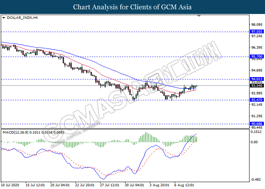Click the 92.145 axis value
The image size is (265, 189).
tap(257, 105)
